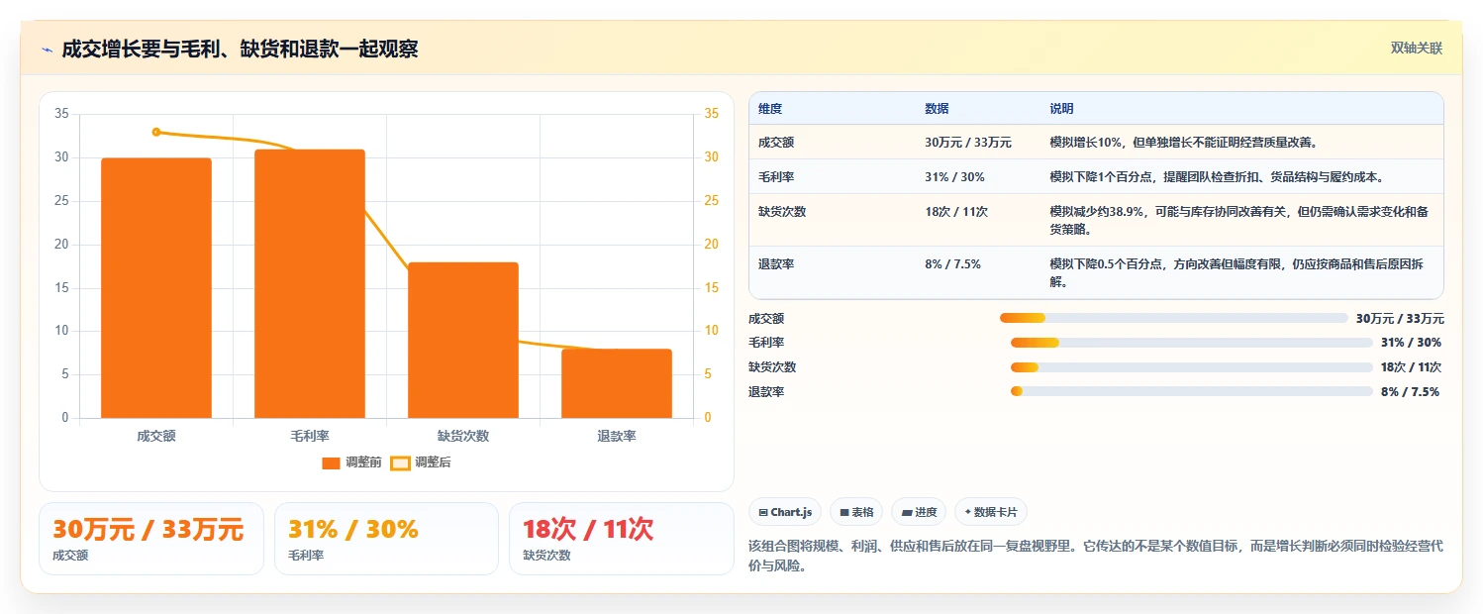
Task: Click table cell 30万元 / 33万元
Action: point(968,143)
